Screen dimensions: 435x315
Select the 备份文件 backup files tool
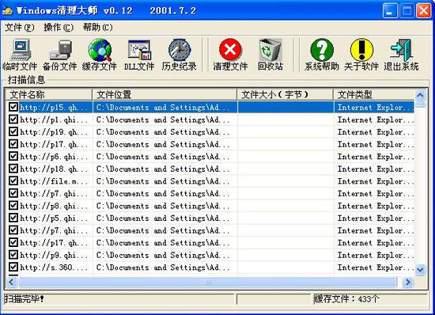point(59,55)
